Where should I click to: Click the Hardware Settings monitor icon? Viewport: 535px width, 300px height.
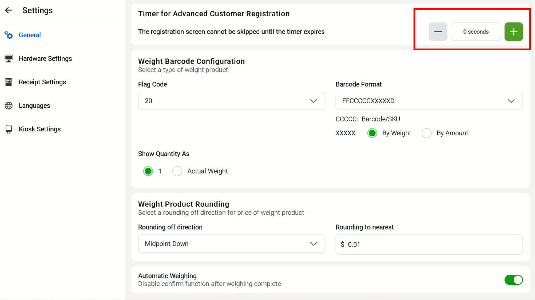point(9,58)
